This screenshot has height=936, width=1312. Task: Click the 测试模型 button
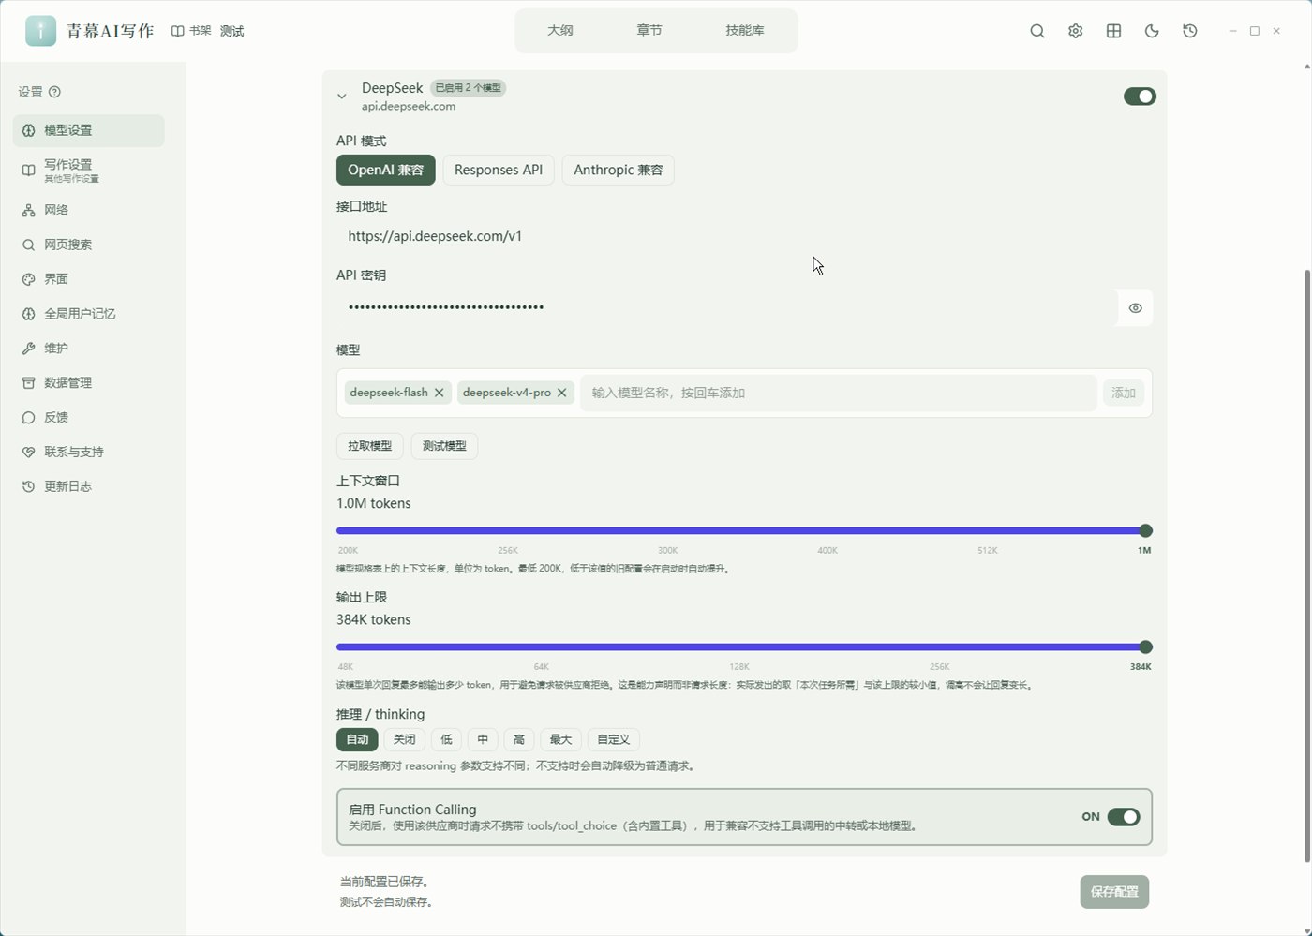click(x=444, y=446)
